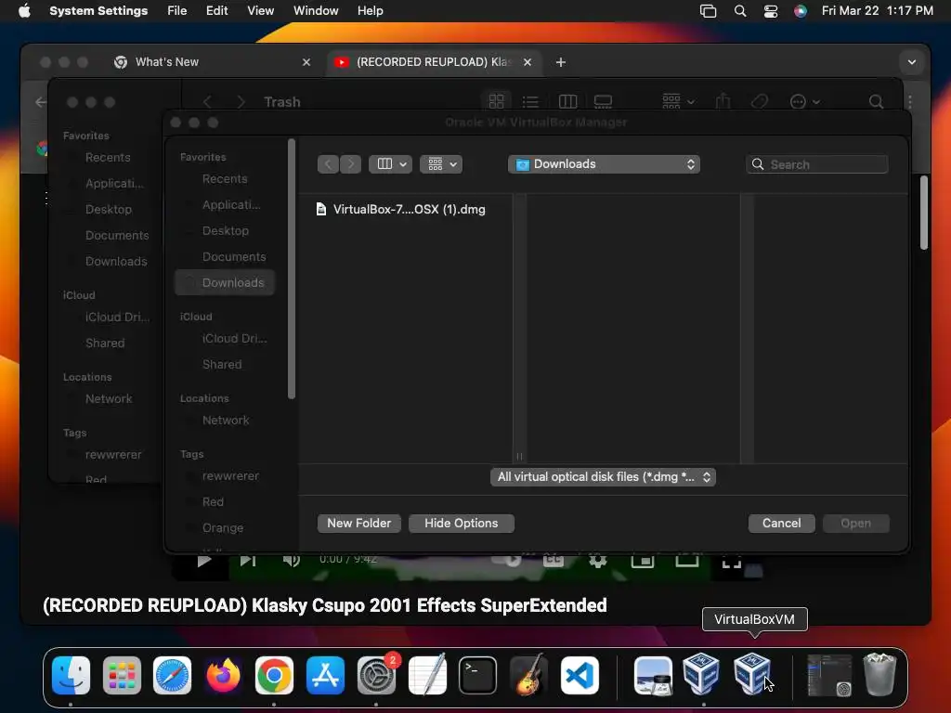
Task: Click the dialog sidebar scrollbar
Action: (291, 268)
